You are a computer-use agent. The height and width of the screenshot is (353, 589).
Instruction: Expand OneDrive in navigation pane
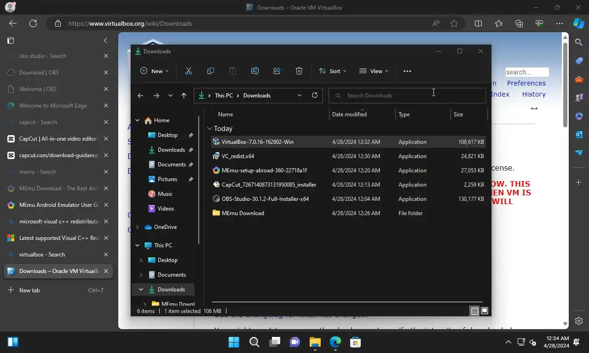click(137, 227)
